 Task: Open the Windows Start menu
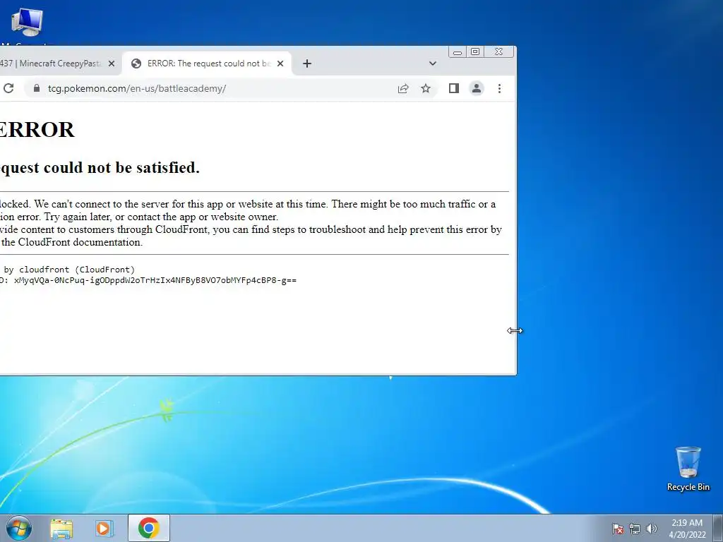click(x=19, y=528)
